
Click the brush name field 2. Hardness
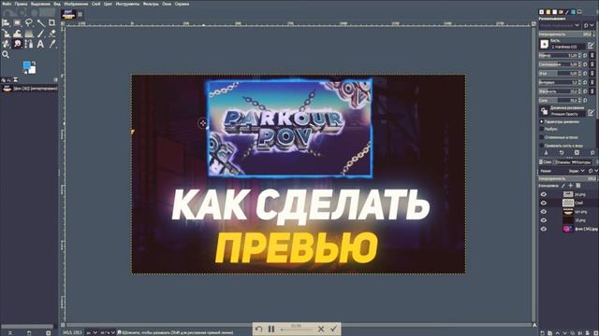[568, 47]
